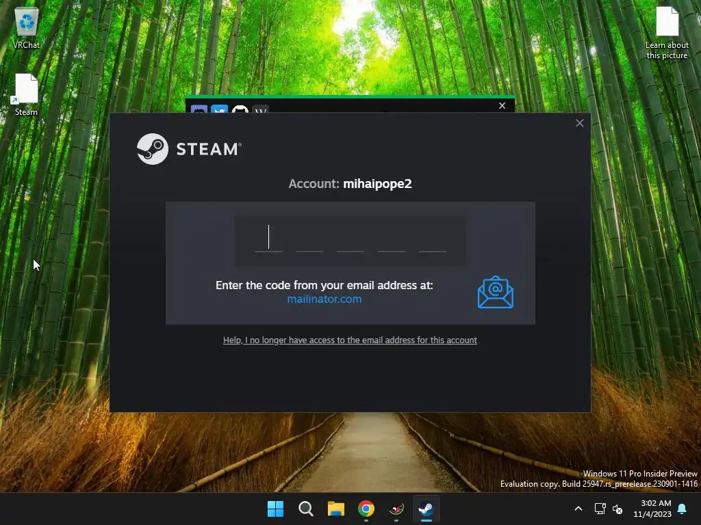Click the Twitter icon in the background window
Image resolution: width=701 pixels, height=525 pixels.
coord(220,109)
